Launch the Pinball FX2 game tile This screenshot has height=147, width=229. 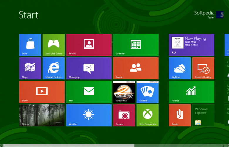(x=124, y=92)
